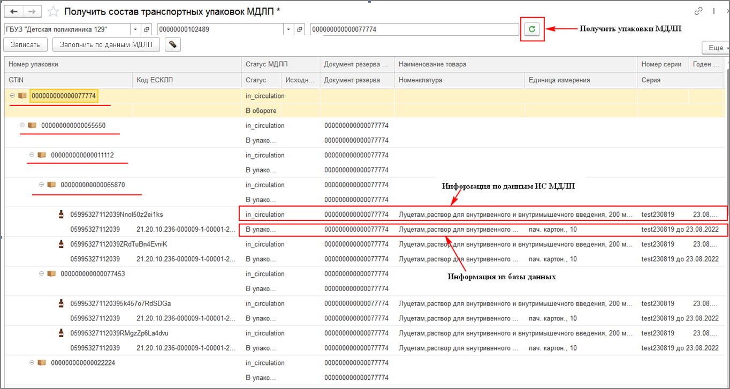The image size is (730, 389).
Task: Select tree row 000000000000022224
Action: [364, 370]
